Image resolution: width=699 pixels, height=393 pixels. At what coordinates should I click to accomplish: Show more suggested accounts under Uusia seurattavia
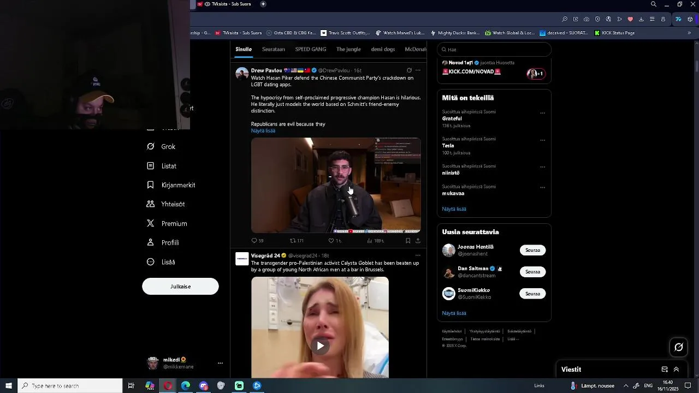(x=454, y=313)
